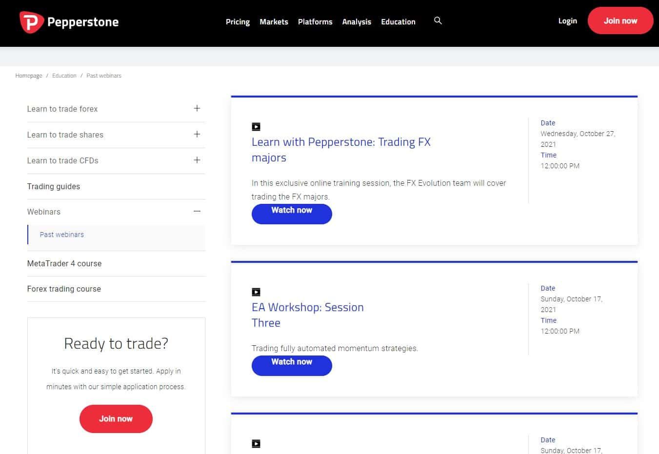Open the search magnifier icon
Image resolution: width=659 pixels, height=454 pixels.
point(438,20)
